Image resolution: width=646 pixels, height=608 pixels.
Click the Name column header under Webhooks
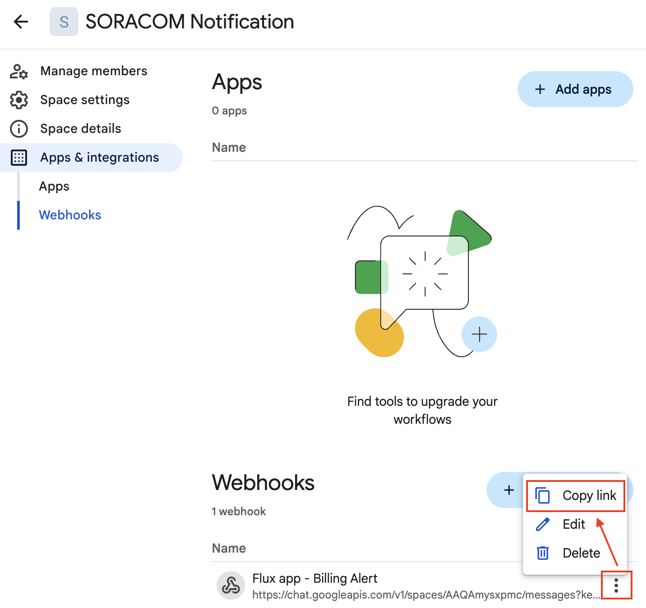[229, 549]
